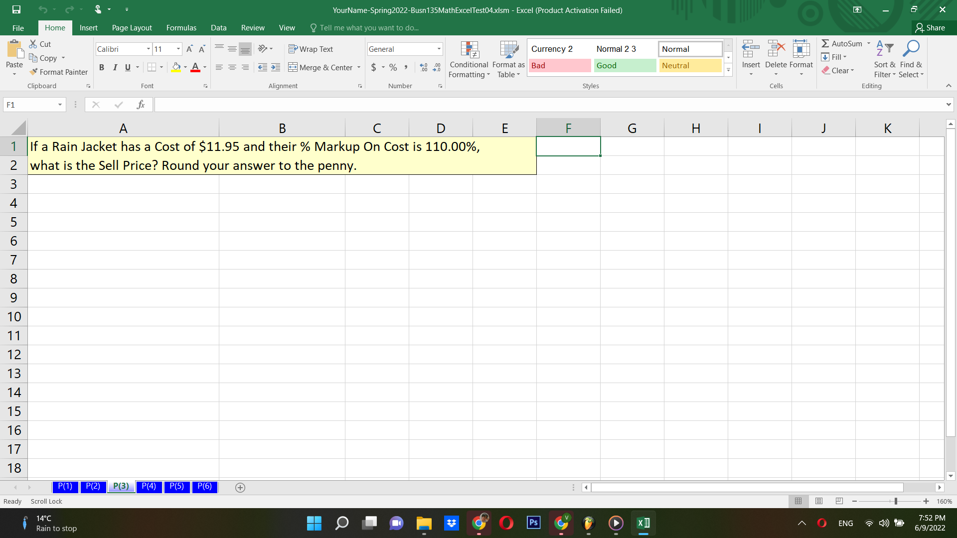Viewport: 957px width, 538px height.
Task: Increase the decimal places
Action: click(x=424, y=67)
